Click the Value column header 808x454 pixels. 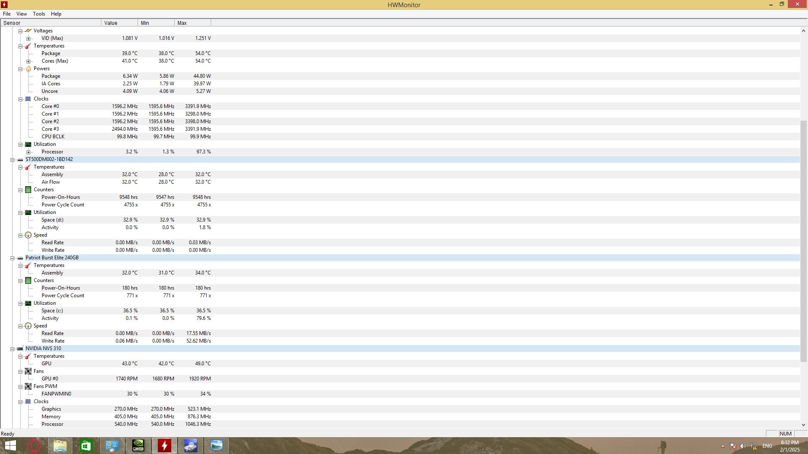coord(120,23)
